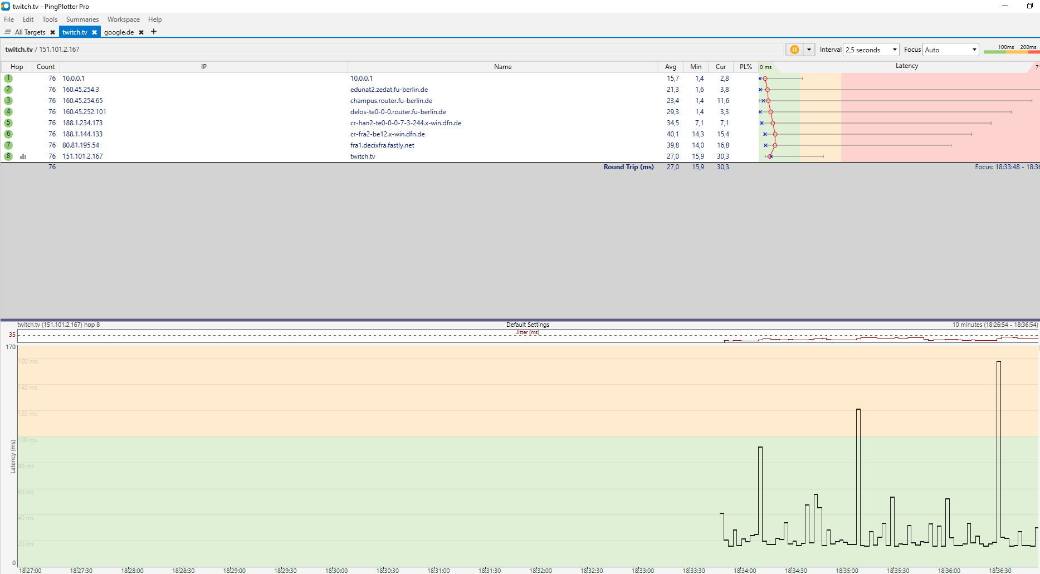This screenshot has width=1040, height=574.
Task: Select hop 4 green circle icon
Action: [8, 112]
